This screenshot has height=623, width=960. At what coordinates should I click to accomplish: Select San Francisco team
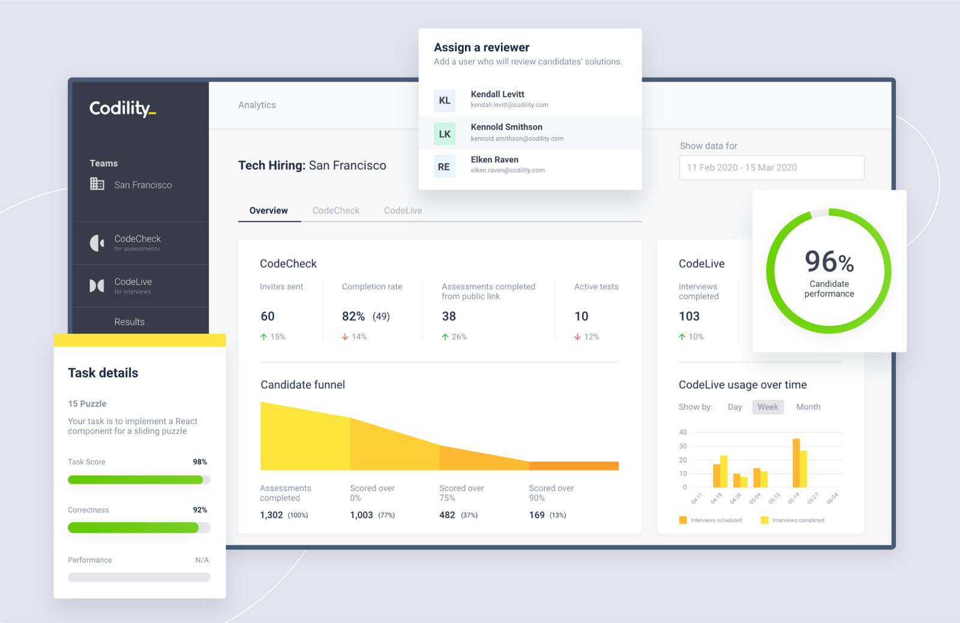(x=143, y=185)
